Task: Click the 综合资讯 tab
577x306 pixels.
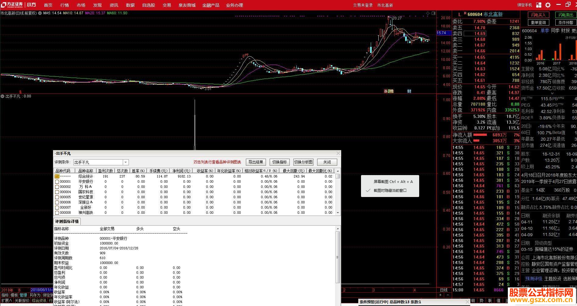Action: tap(39, 301)
